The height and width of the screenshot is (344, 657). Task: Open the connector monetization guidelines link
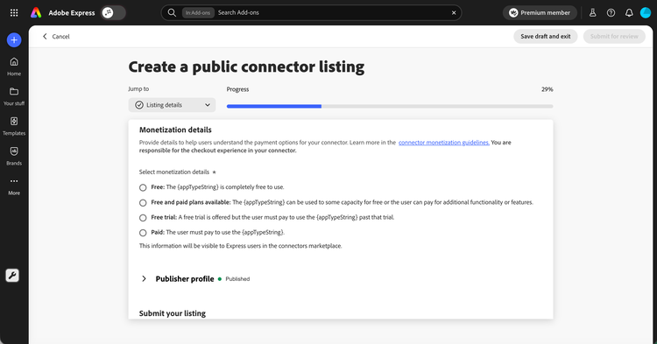click(444, 143)
